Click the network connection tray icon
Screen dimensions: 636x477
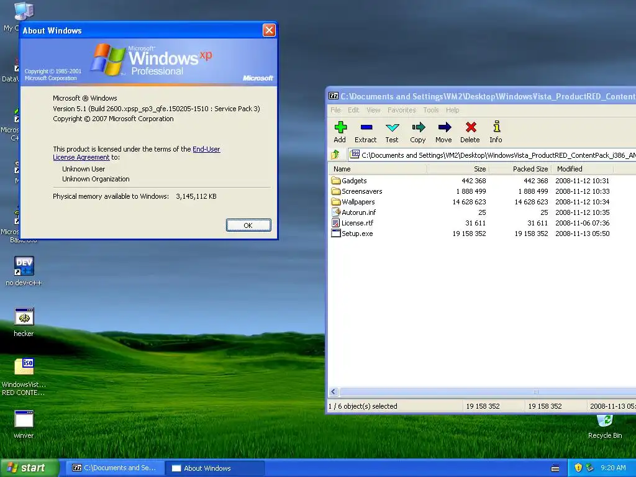[x=590, y=468]
